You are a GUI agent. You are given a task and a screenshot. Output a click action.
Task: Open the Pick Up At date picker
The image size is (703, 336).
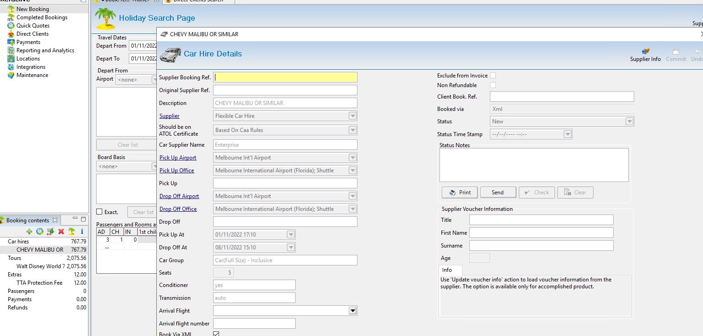291,235
